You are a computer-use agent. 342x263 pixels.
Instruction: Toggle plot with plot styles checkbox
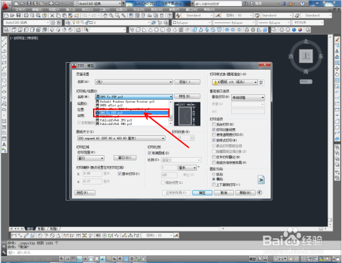[x=214, y=140]
